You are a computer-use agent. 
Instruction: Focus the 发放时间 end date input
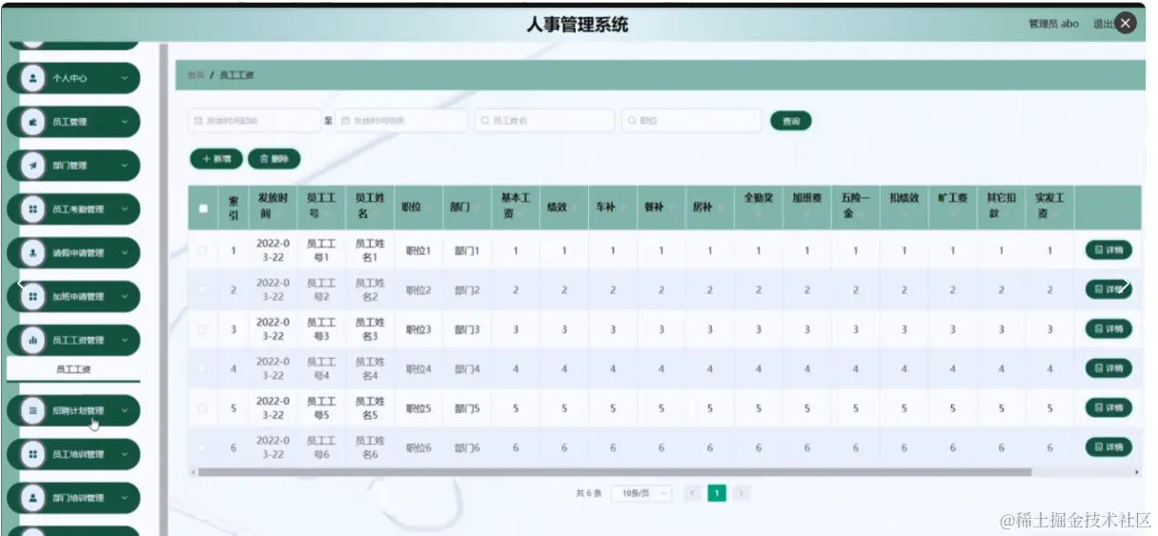click(x=400, y=121)
